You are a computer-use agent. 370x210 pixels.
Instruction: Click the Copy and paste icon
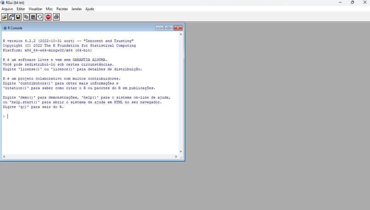(x=40, y=17)
